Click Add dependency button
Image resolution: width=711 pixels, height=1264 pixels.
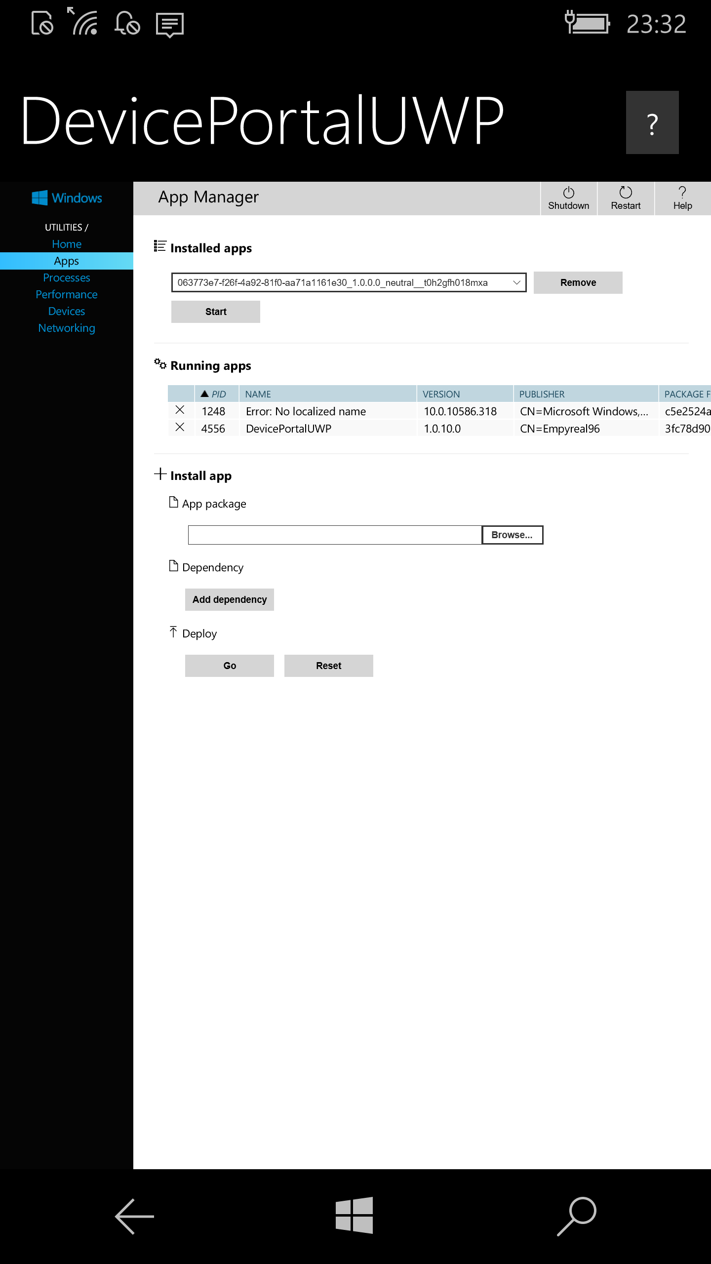230,599
